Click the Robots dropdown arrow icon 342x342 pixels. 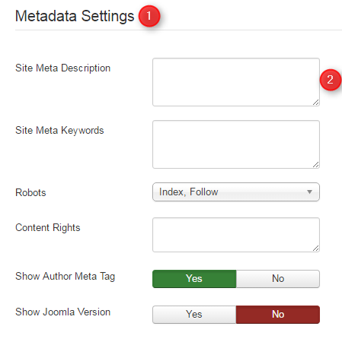[309, 192]
